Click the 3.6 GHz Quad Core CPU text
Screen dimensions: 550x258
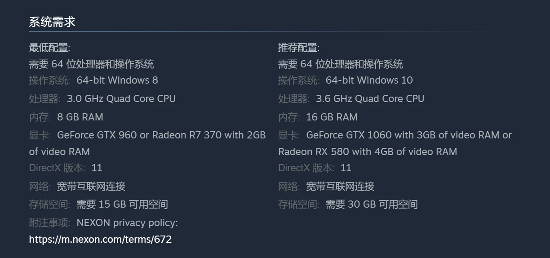click(370, 98)
